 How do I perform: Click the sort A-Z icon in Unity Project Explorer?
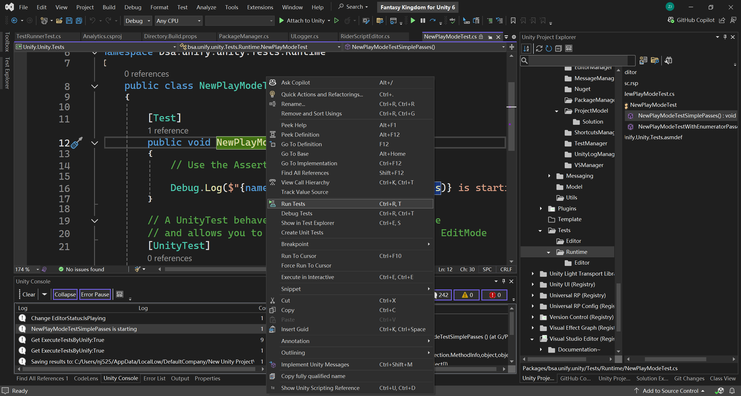(x=526, y=49)
